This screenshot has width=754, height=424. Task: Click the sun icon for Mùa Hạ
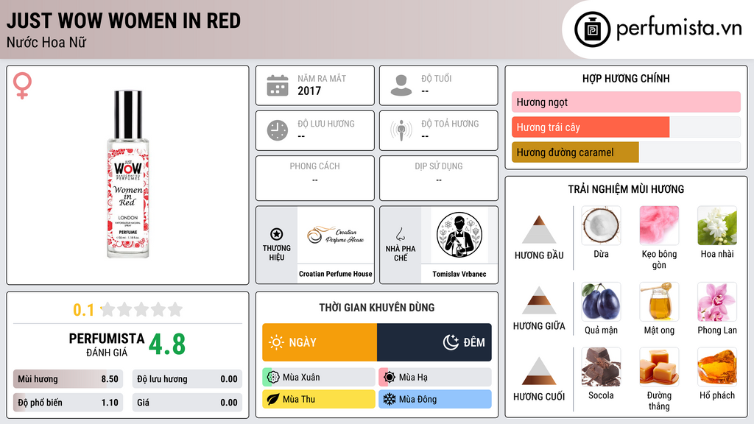390,378
